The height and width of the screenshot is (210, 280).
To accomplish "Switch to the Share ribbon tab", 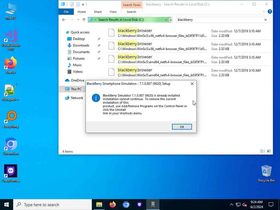I will click(98, 12).
